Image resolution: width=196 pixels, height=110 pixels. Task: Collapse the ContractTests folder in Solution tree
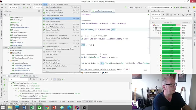[8, 53]
